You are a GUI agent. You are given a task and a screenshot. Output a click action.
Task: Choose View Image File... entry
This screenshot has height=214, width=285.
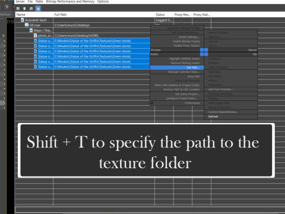click(218, 103)
